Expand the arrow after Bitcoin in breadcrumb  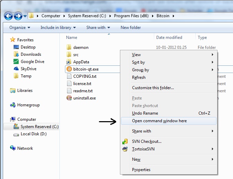coord(174,16)
